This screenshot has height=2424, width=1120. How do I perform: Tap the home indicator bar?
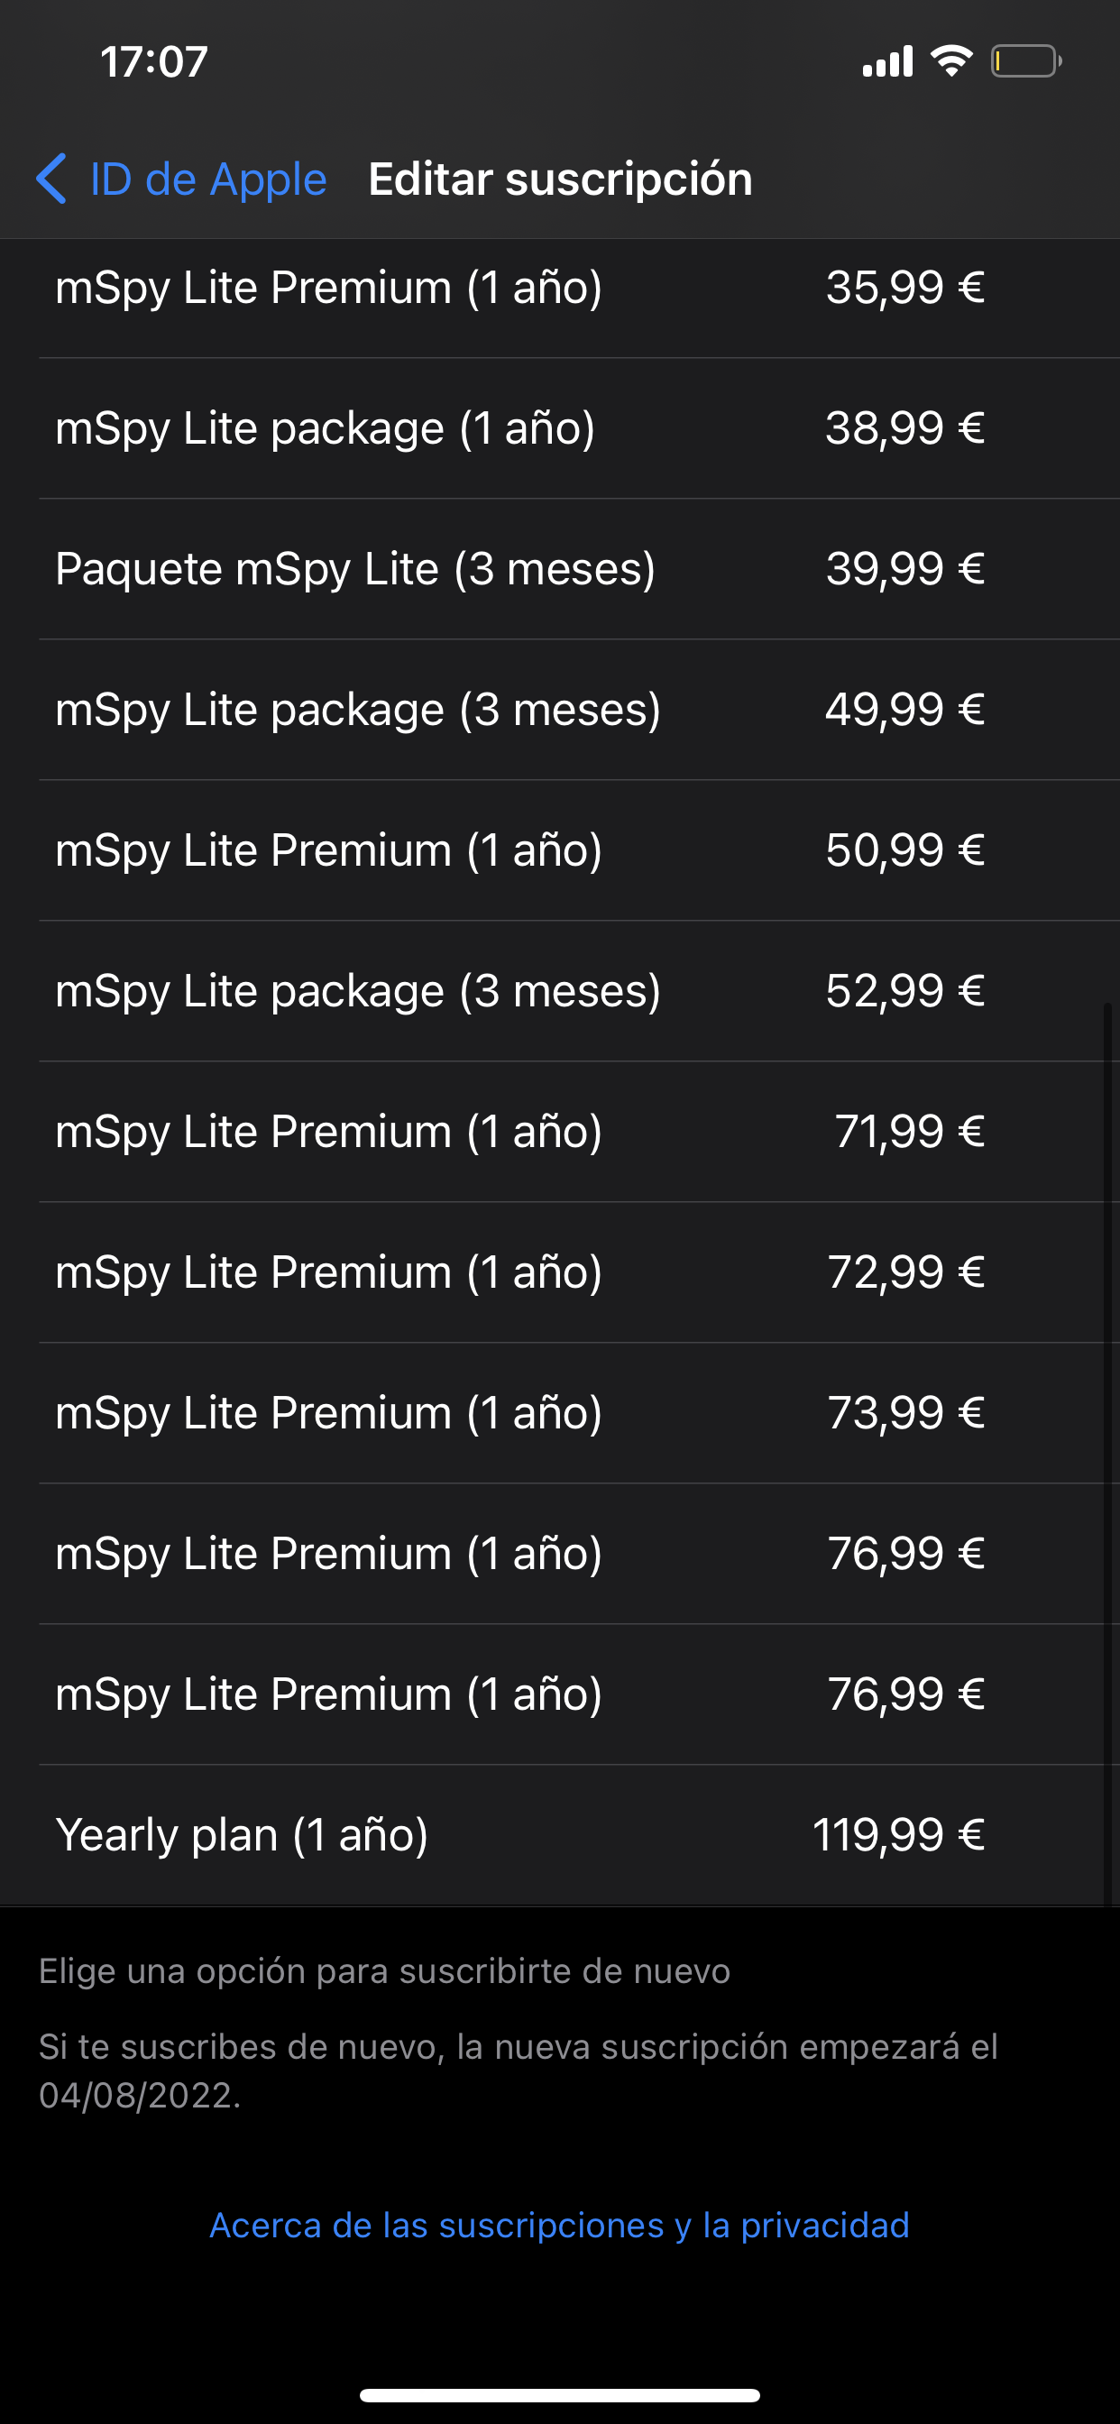[x=559, y=2395]
